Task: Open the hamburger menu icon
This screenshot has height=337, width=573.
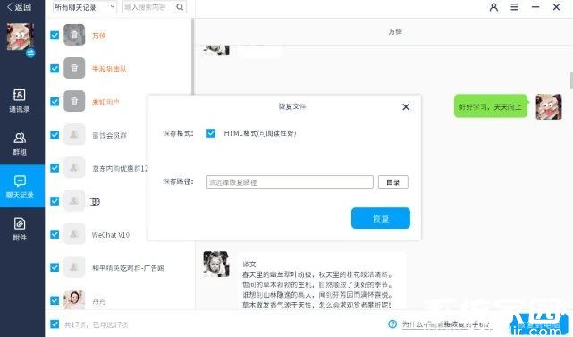Action: (515, 7)
